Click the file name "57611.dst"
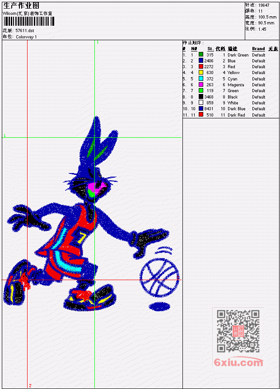This screenshot has height=389, width=280. click(24, 31)
